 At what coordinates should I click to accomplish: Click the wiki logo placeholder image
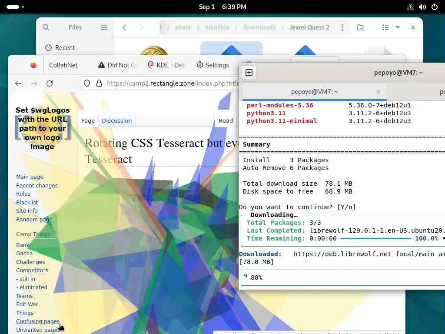click(x=43, y=128)
